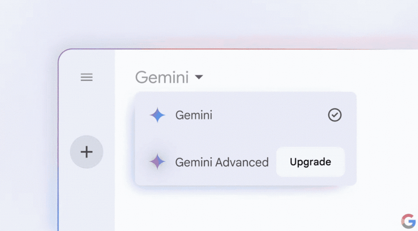Click the checkmark circle beside Gemini
Viewport: 418px width, 231px height.
[335, 115]
